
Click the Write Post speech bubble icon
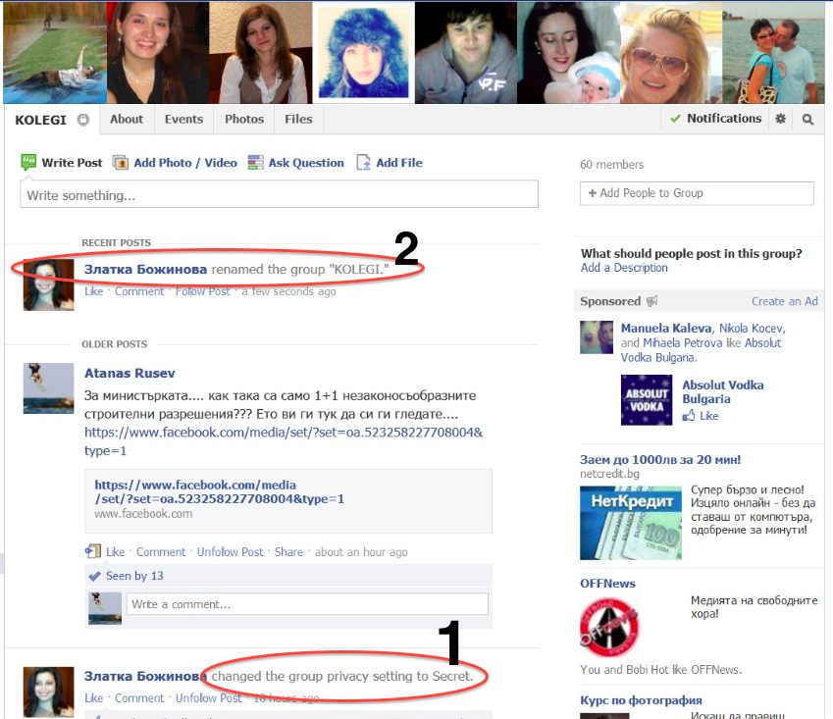tap(28, 163)
